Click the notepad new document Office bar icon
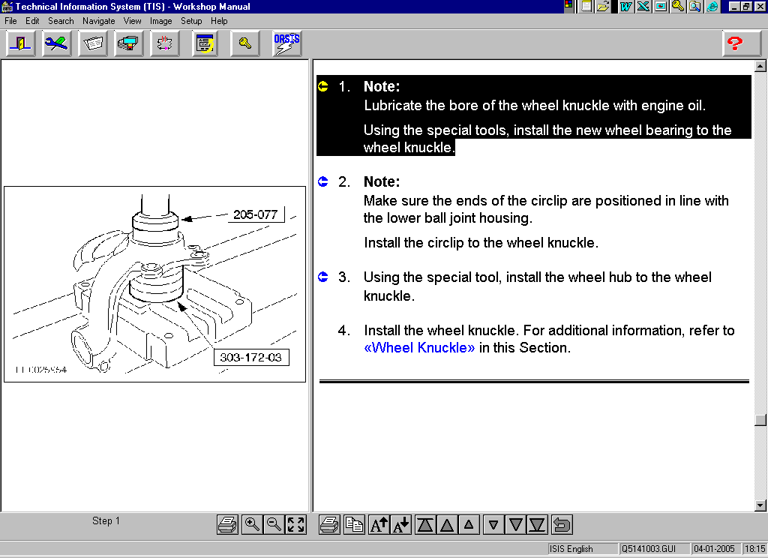 (586, 6)
